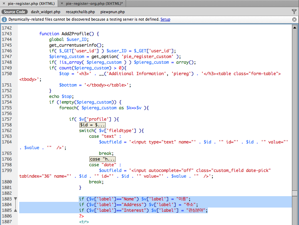This screenshot has height=225, width=299.
Task: Show the Source Code view
Action: pyautogui.click(x=15, y=12)
